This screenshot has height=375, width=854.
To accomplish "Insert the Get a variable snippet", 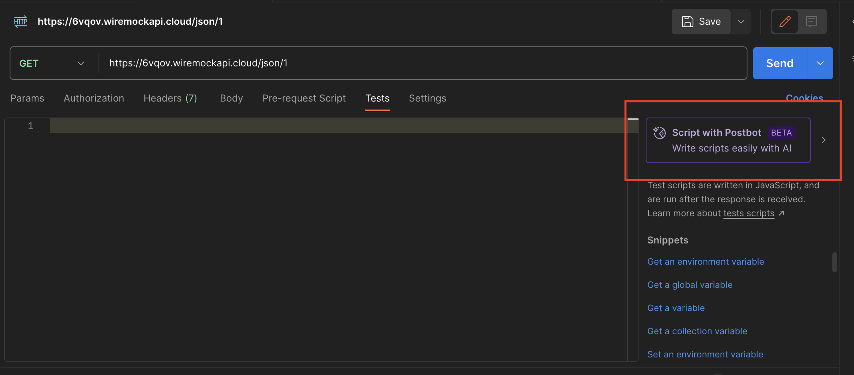I will [676, 308].
